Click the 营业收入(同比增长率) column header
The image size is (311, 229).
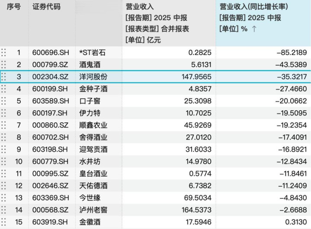[263, 23]
